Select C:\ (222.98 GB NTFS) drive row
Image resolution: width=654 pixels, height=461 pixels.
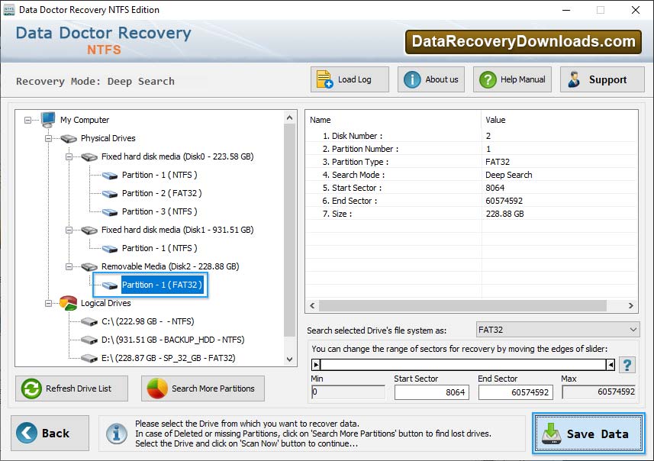(x=147, y=321)
